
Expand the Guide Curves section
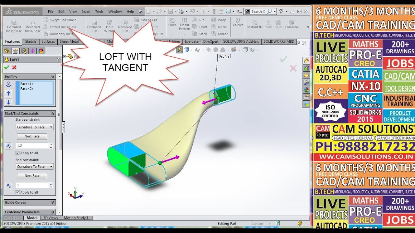tap(53, 203)
